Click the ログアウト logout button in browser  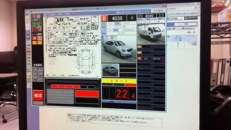click(x=191, y=18)
